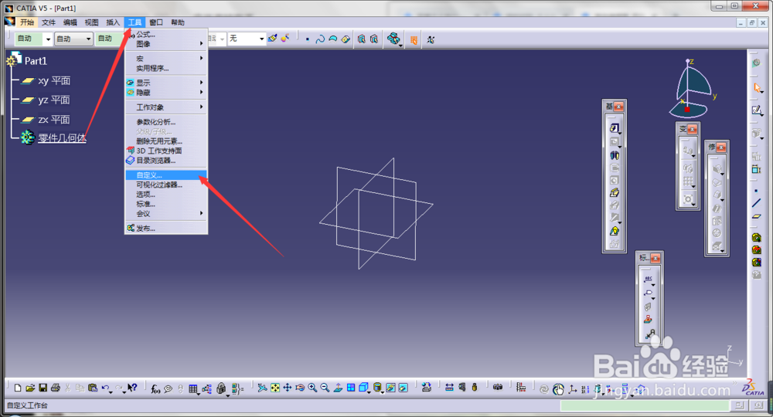Click Paste clipboard icon
The height and width of the screenshot is (417, 773).
tap(92, 388)
